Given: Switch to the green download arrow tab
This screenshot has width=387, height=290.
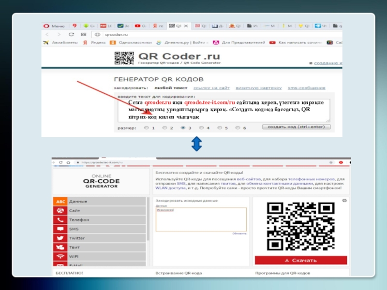Looking at the screenshot, I should tap(89, 26).
